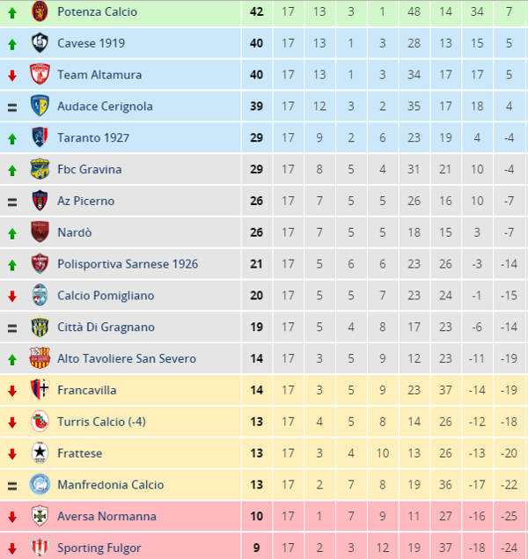Click the Turris Calcio team logo

coord(39,422)
